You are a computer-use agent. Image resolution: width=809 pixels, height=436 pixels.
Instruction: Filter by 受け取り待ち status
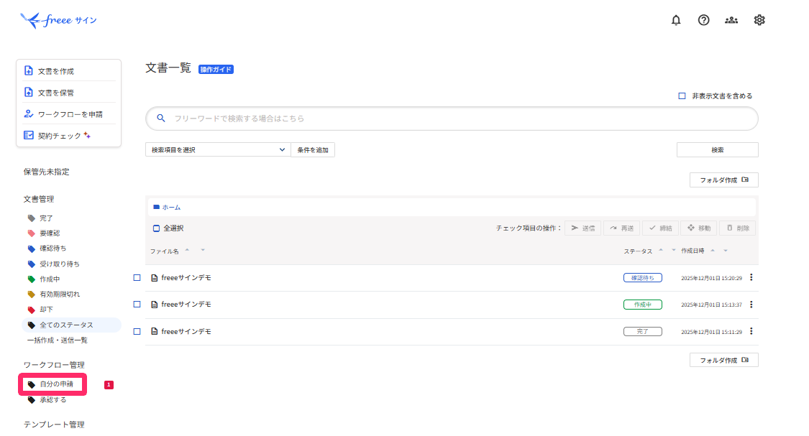click(60, 264)
